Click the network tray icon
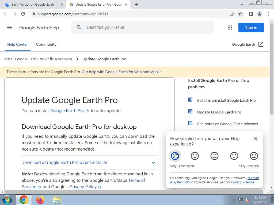 click(x=241, y=200)
